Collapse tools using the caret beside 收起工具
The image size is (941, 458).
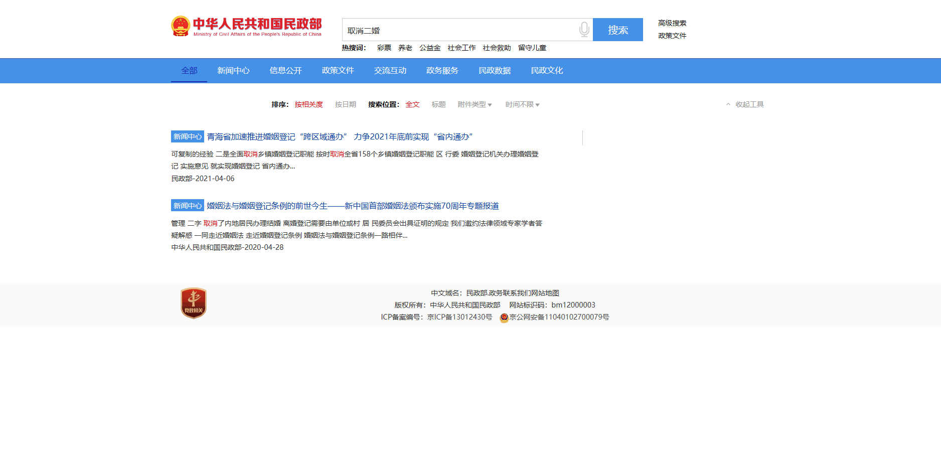[728, 104]
